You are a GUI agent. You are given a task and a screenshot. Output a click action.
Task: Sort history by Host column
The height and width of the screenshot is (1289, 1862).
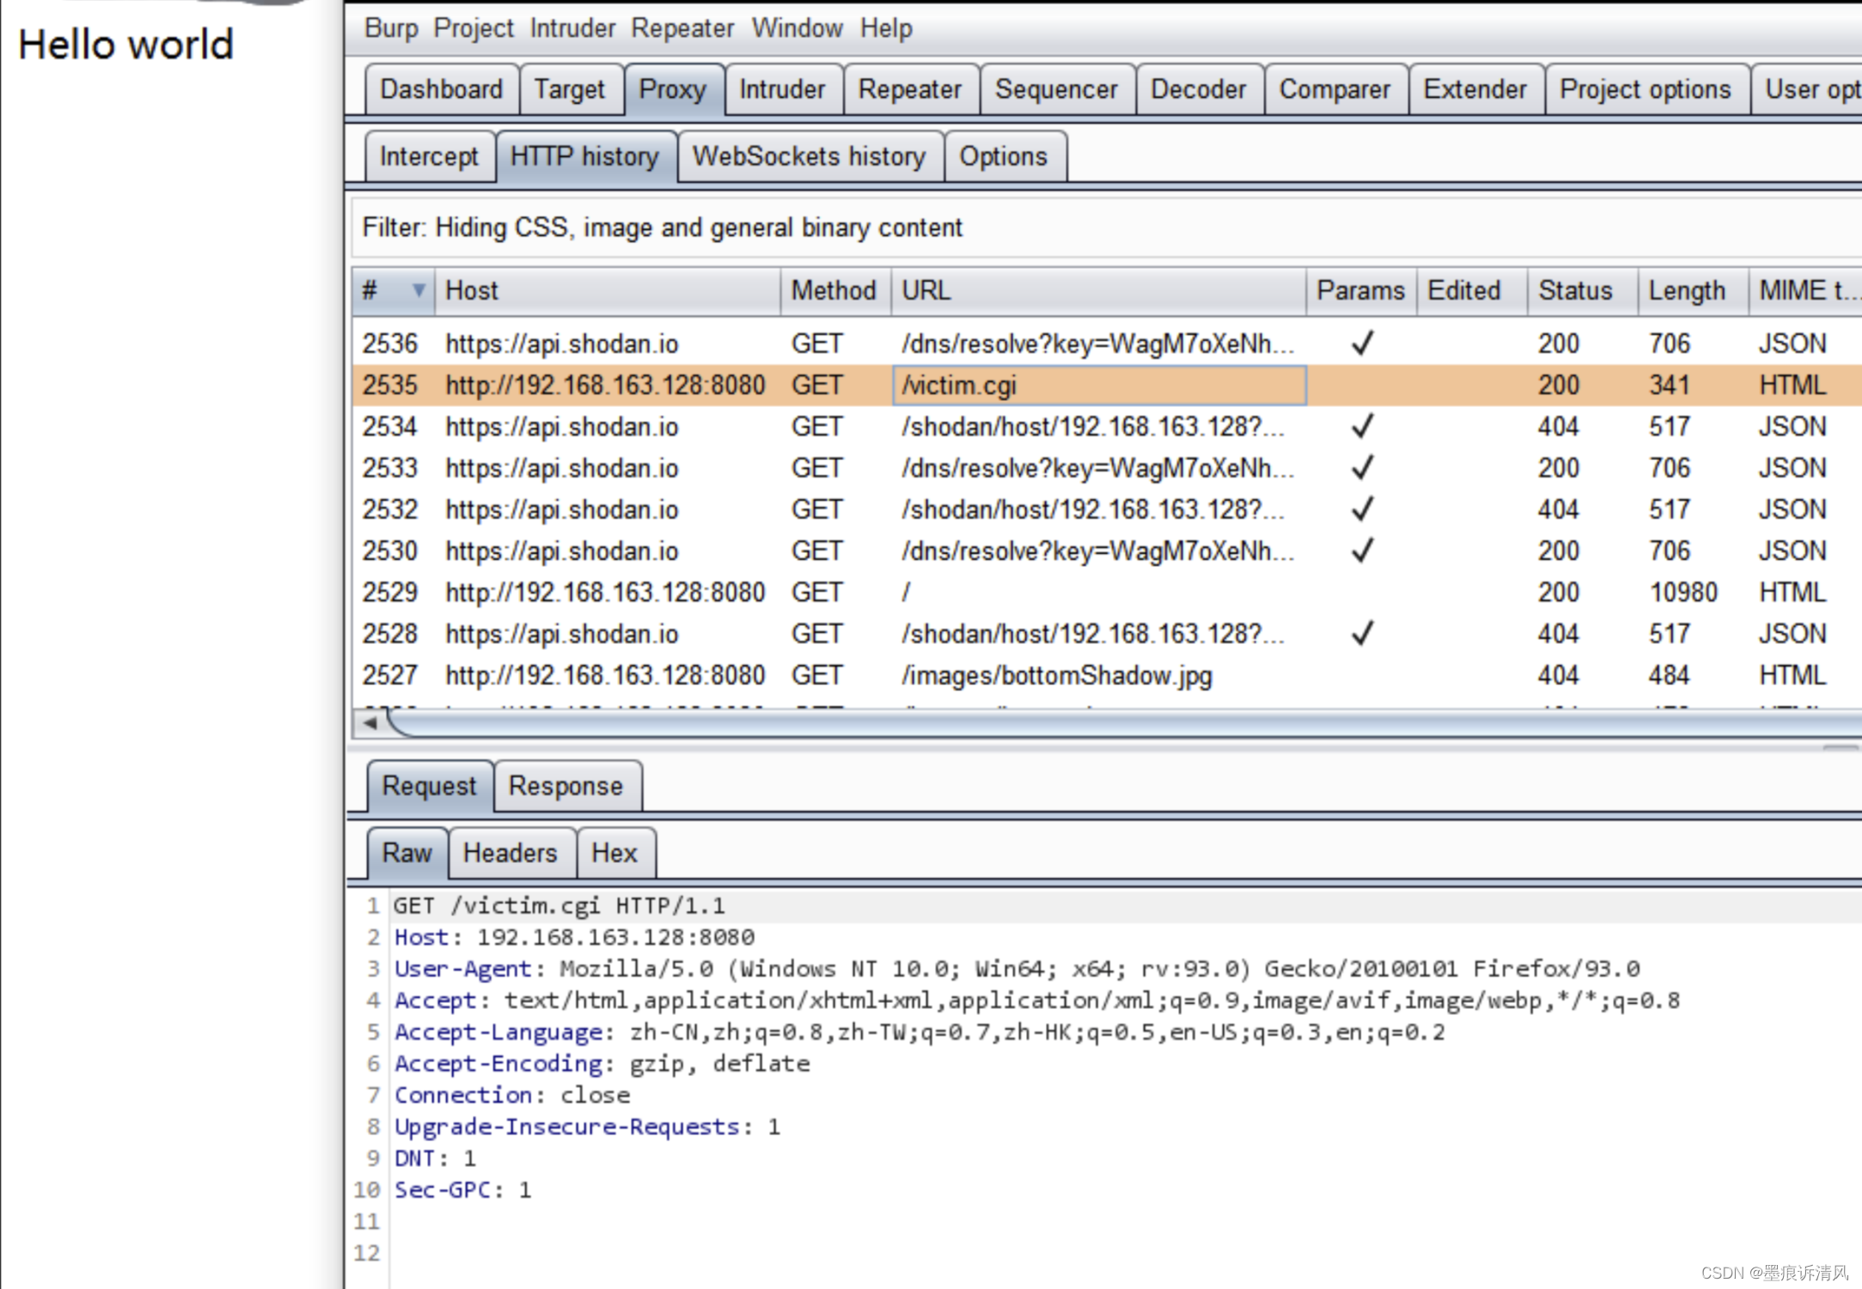tap(607, 290)
